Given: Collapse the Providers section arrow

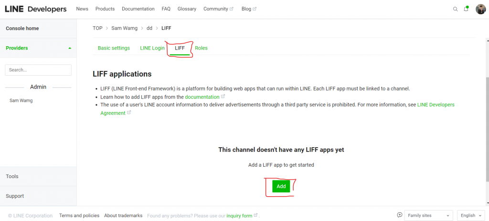Looking at the screenshot, I should pos(70,48).
